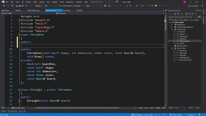Viewport: 206px width, 116px height.
Task: Collapse the Source Files folder
Action: (x=172, y=48)
